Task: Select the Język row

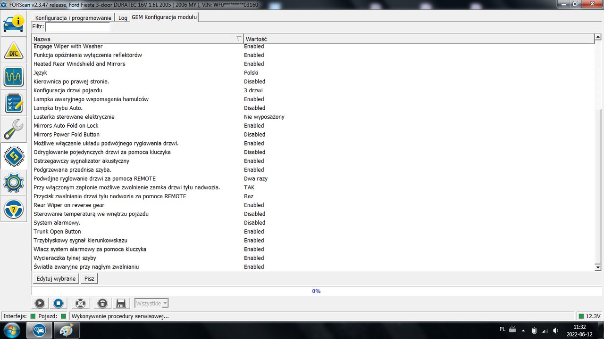Action: pos(313,73)
